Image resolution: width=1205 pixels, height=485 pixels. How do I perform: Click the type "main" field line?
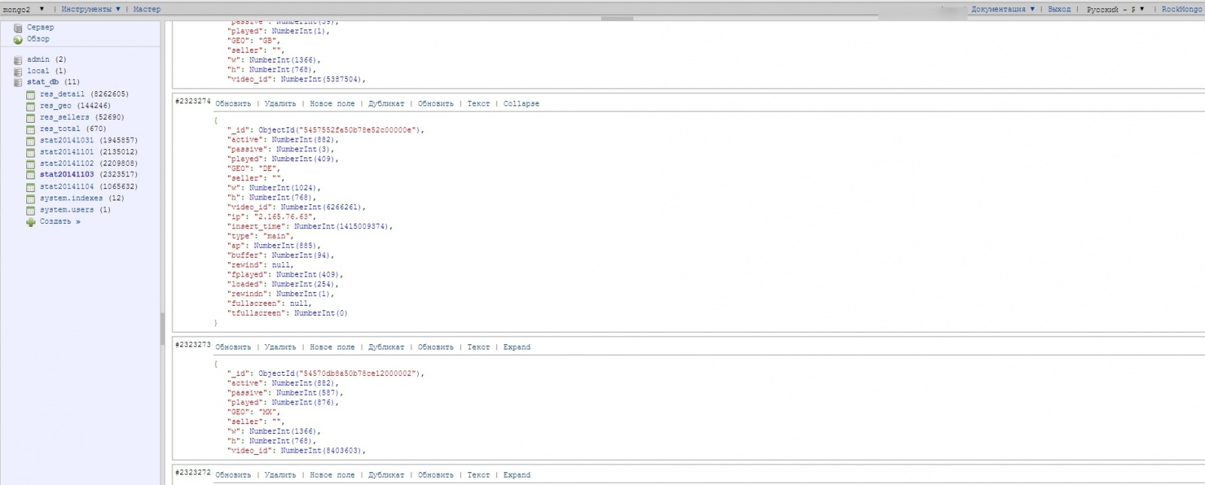point(261,236)
